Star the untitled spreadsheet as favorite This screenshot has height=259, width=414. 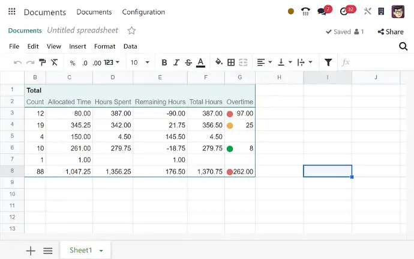pos(131,31)
